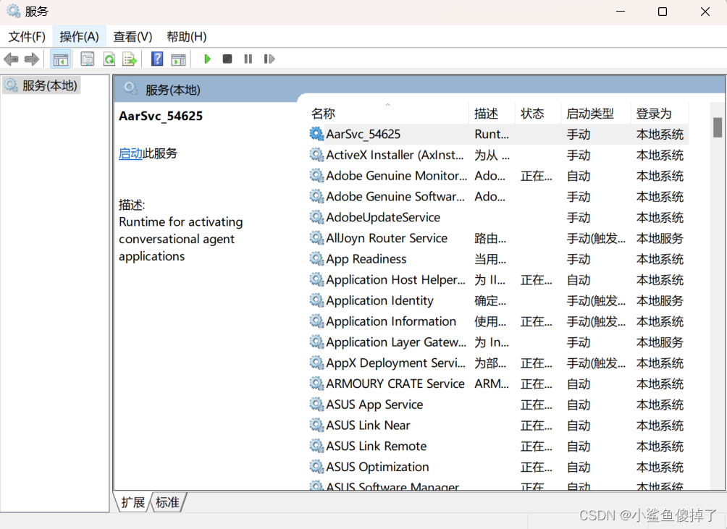Screen dimensions: 727x529
Task: Click 手动 startup type of AdobeUpdateService
Action: (x=578, y=217)
